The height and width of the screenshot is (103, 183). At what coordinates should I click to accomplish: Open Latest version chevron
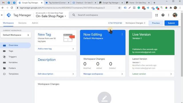(171, 74)
